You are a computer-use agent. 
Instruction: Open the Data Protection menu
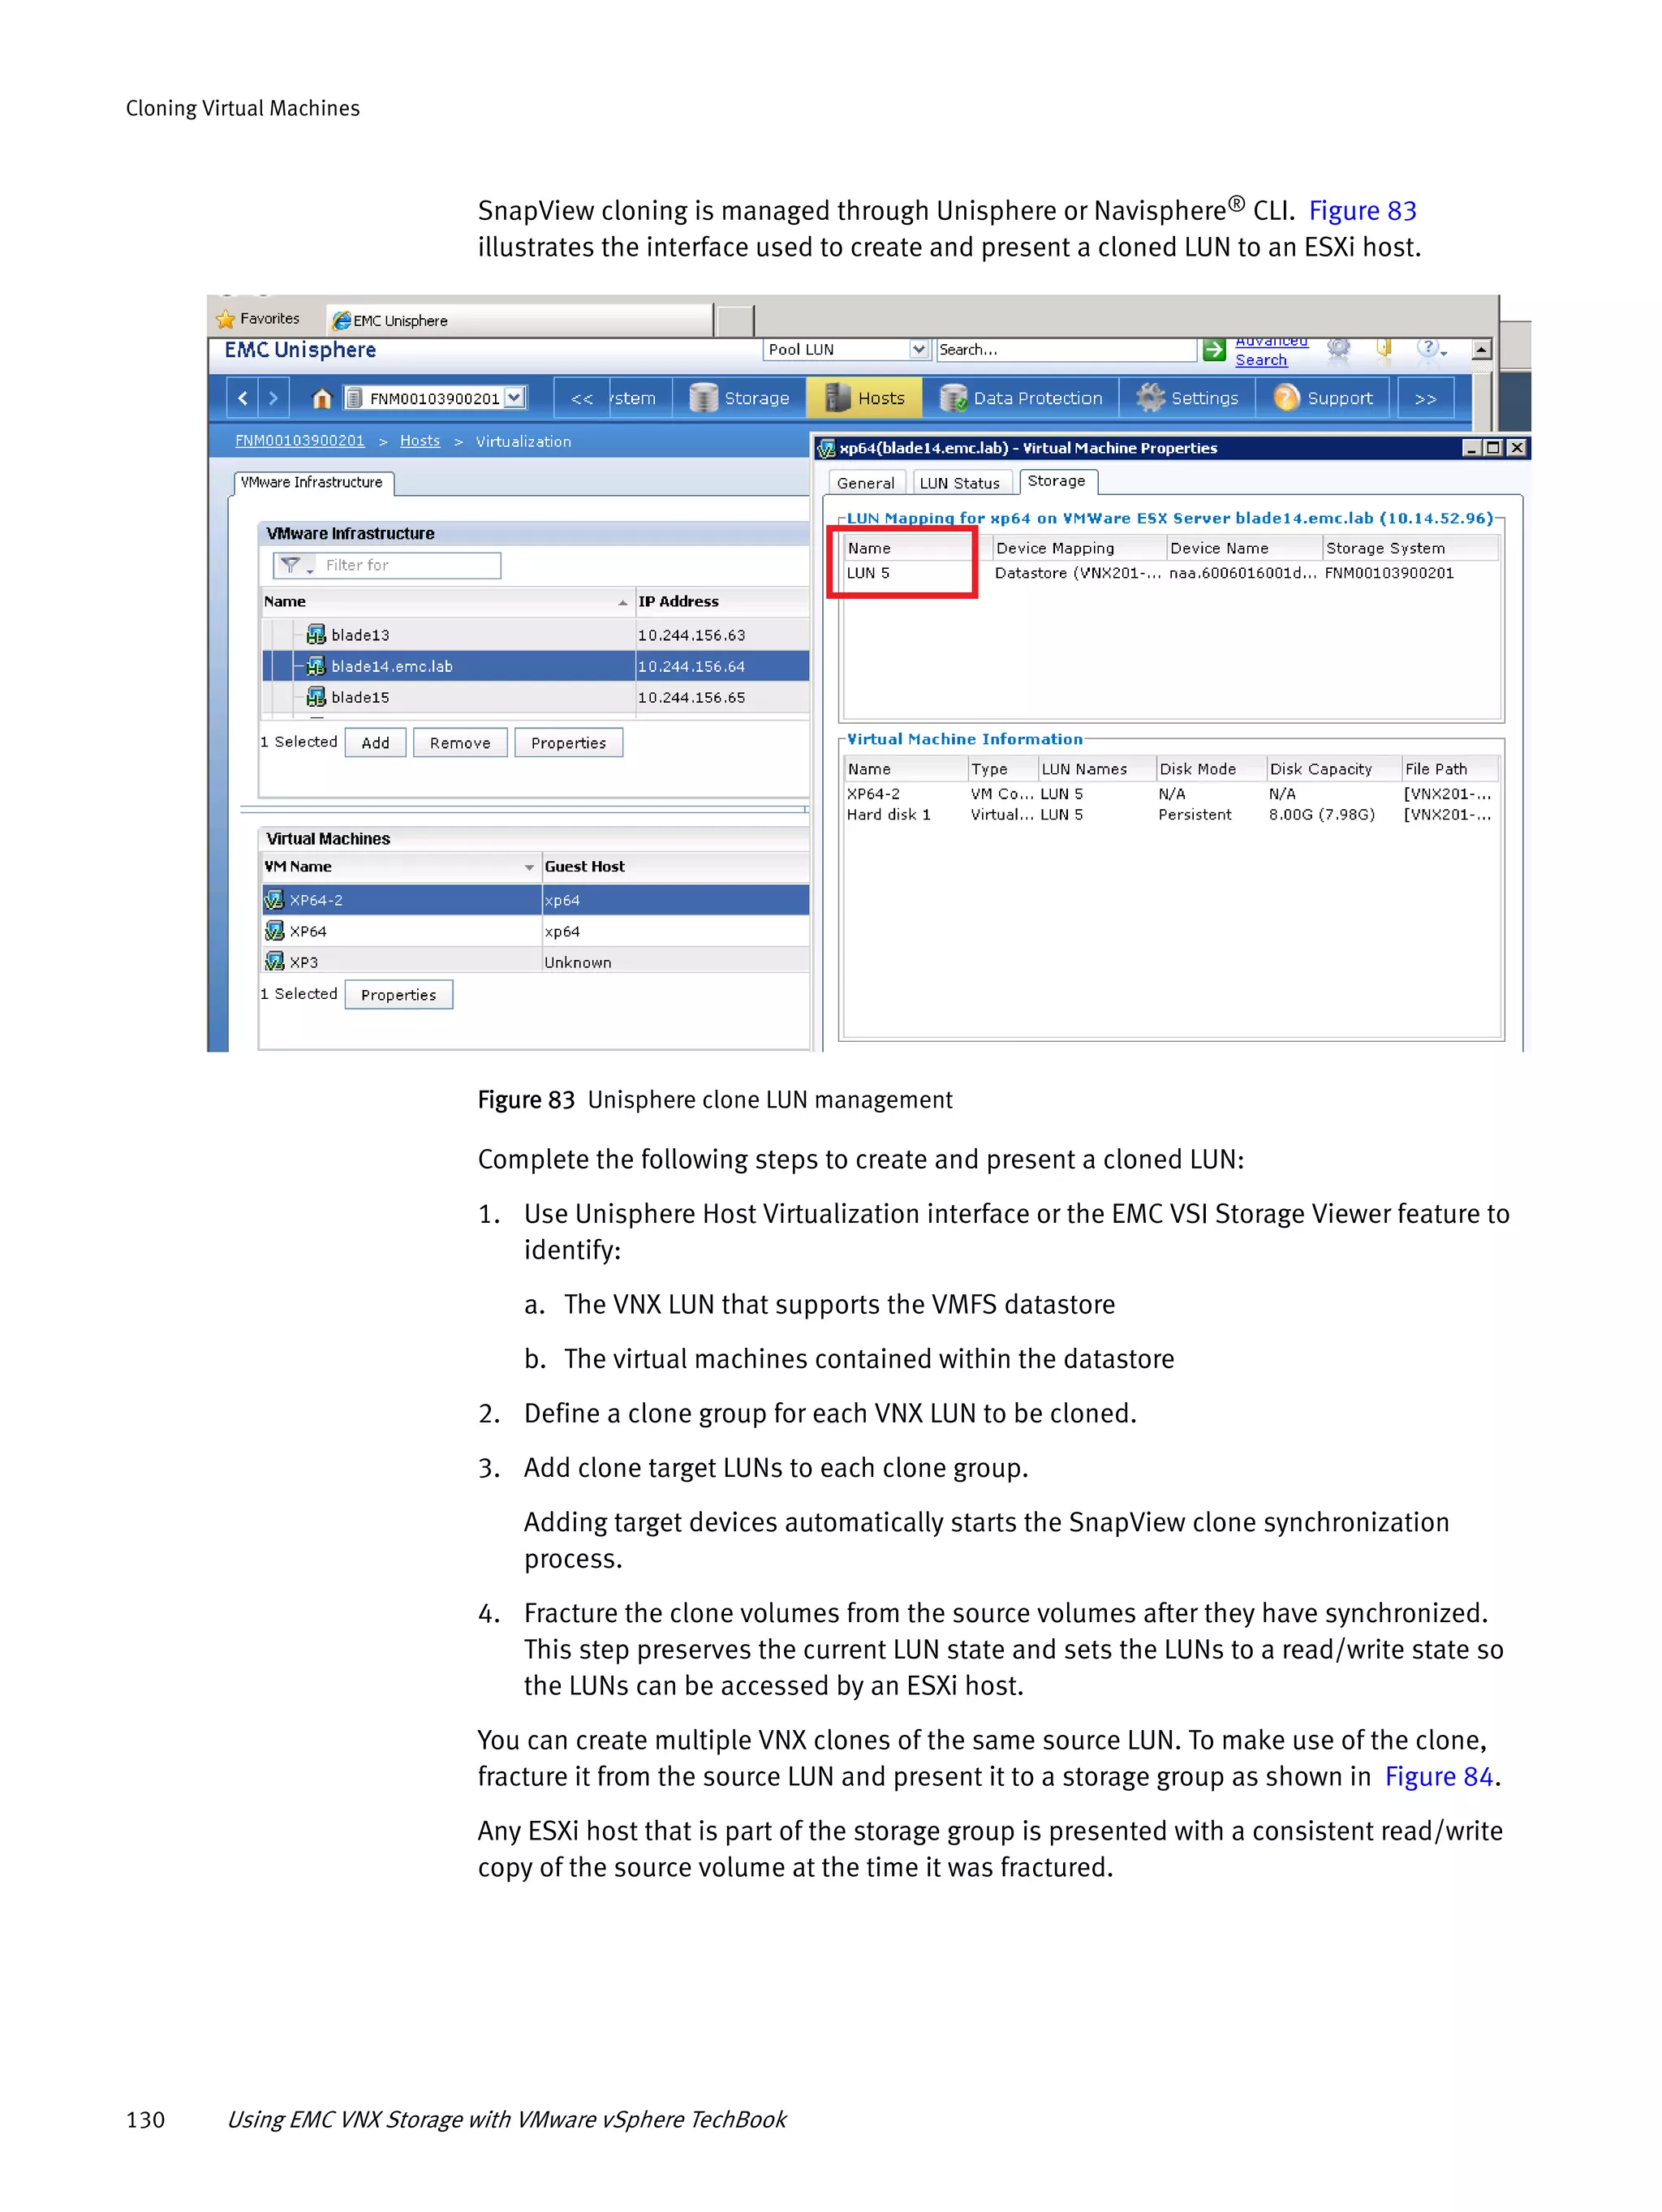pos(1021,398)
